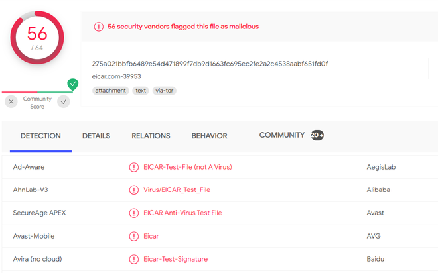Screen dimensions: 438x273
Task: Click the malicious alert icon in banner
Action: 99,27
